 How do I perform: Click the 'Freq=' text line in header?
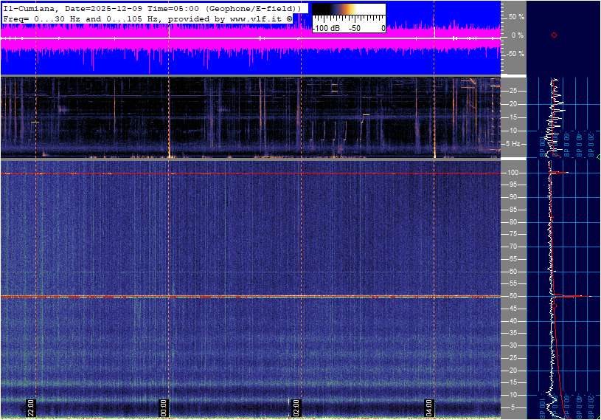pos(16,18)
